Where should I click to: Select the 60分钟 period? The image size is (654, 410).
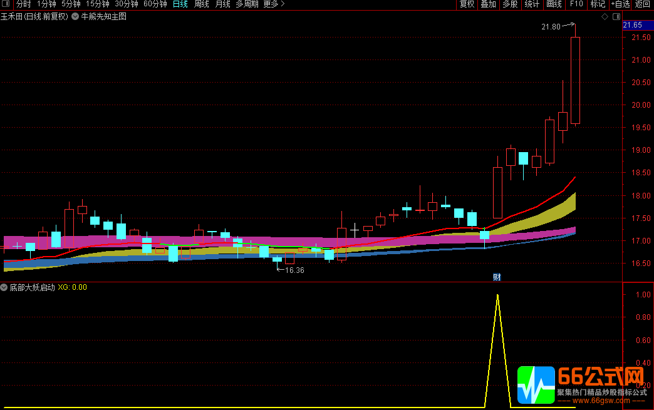click(x=155, y=4)
